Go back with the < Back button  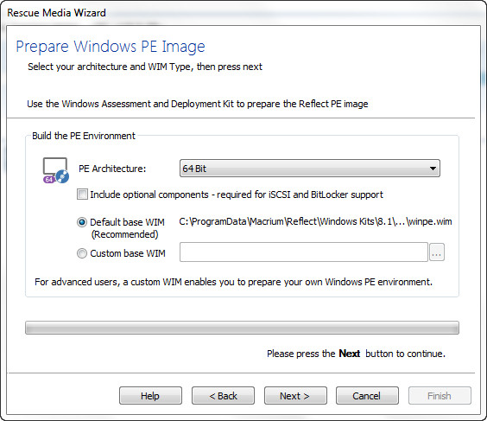click(223, 396)
